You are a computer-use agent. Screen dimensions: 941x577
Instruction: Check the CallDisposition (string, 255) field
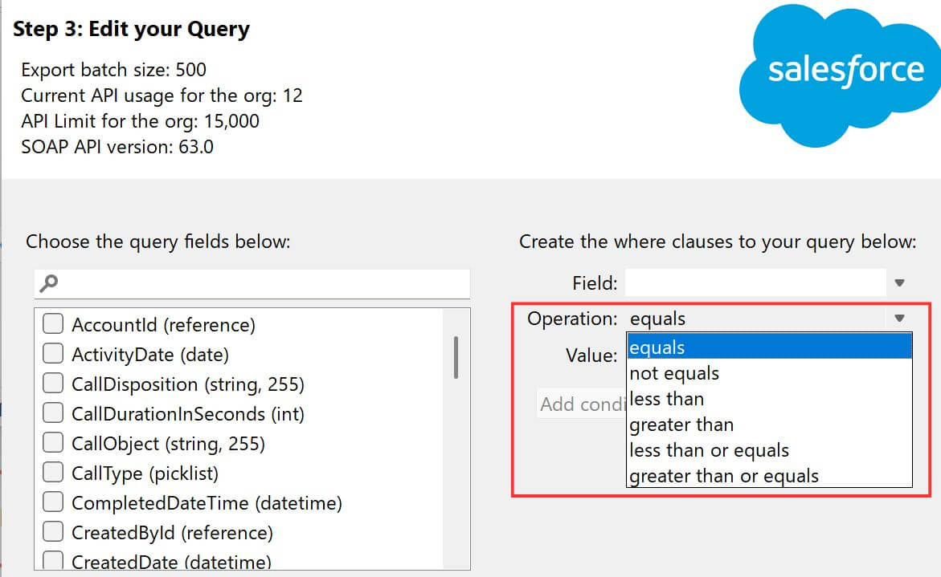[51, 383]
